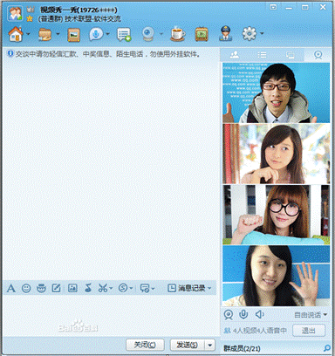Click the 发送(S) send button

[x=188, y=346]
